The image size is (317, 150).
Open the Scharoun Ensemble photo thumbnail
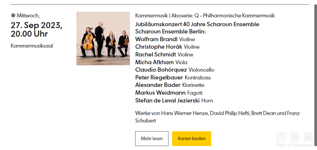pos(103,38)
